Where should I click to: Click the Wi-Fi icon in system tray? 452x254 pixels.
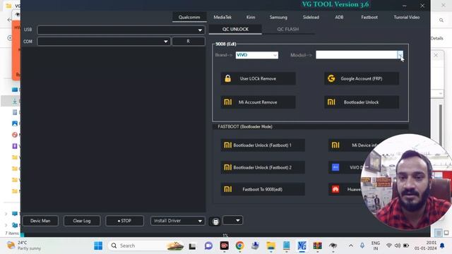[x=389, y=246]
